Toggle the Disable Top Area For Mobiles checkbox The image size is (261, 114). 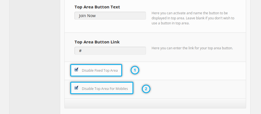(76, 88)
